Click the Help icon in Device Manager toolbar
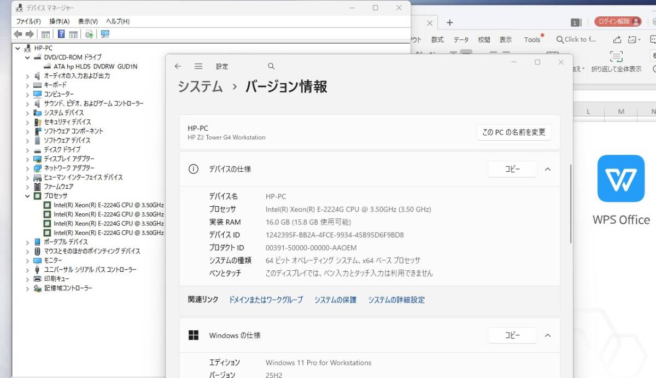The height and width of the screenshot is (378, 656). [x=61, y=33]
